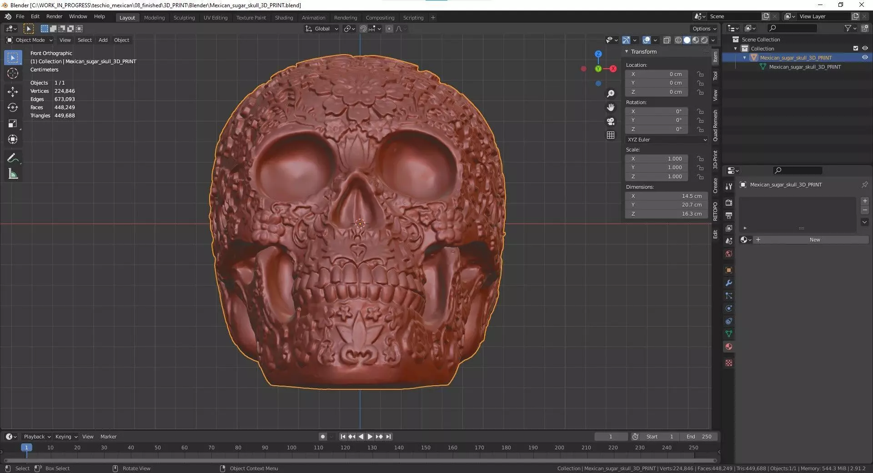This screenshot has width=873, height=473.
Task: Toggle auto keying record button
Action: pos(323,437)
